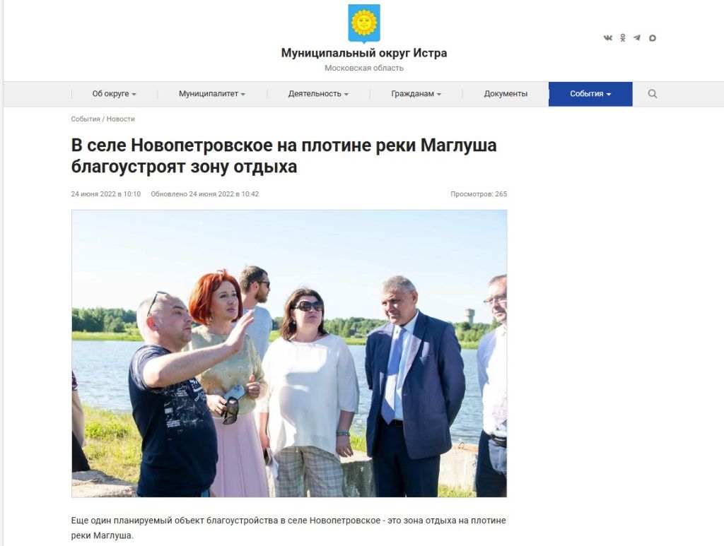Click the Московская область subtitle
The height and width of the screenshot is (546, 724).
coord(364,68)
